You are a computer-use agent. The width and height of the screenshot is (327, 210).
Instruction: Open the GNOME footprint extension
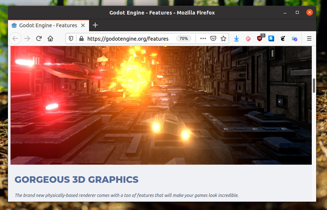283,38
